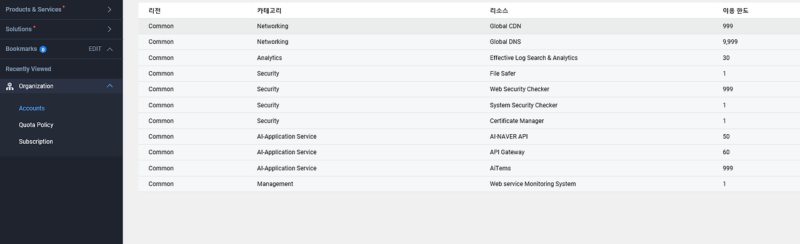Click the Web Security Checker row
This screenshot has height=244, width=800.
(x=469, y=89)
